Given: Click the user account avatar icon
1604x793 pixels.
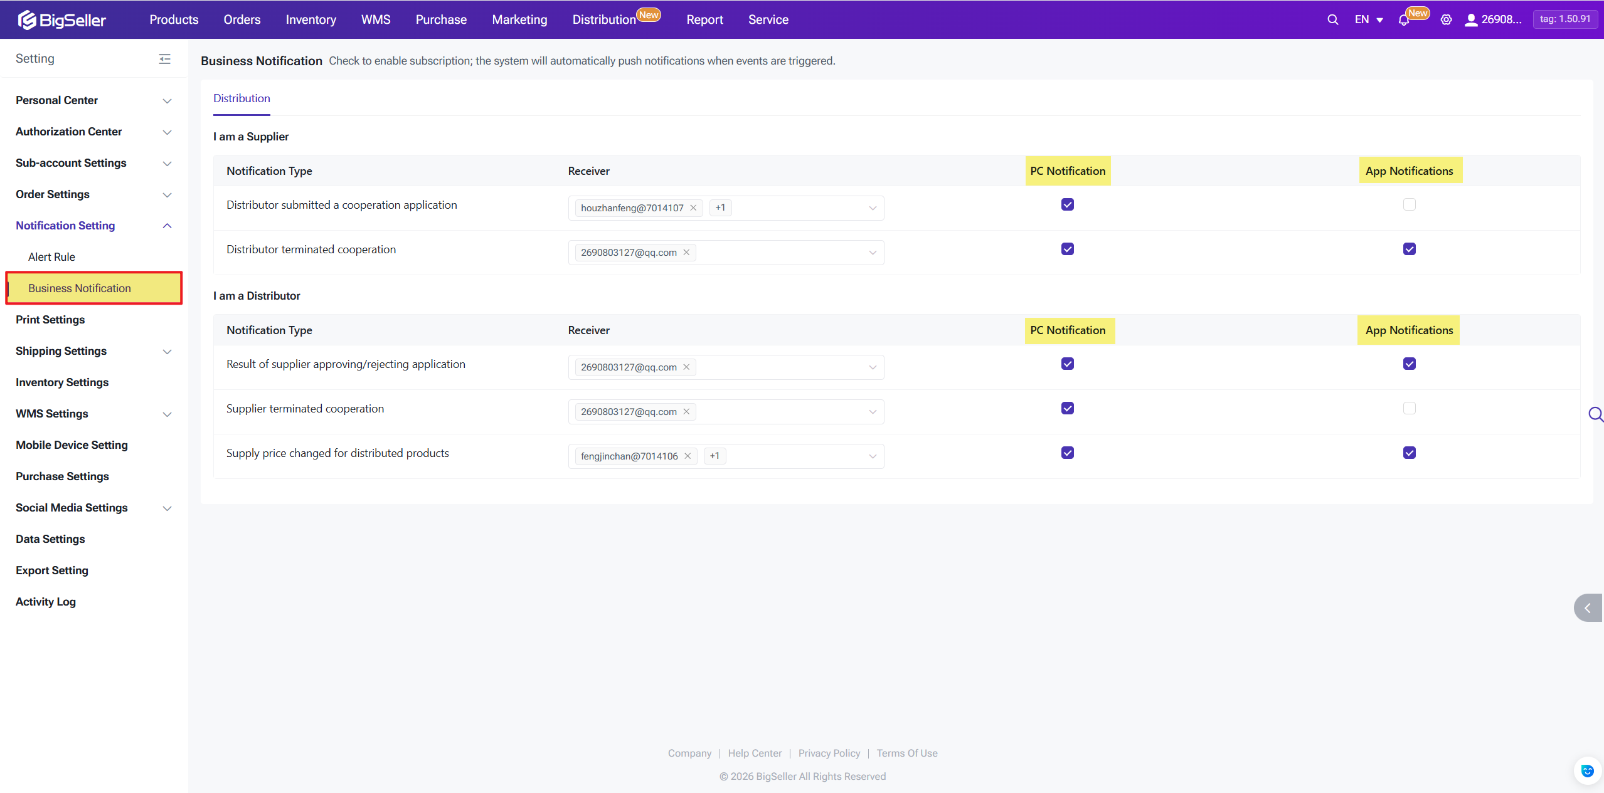Looking at the screenshot, I should click(x=1470, y=20).
